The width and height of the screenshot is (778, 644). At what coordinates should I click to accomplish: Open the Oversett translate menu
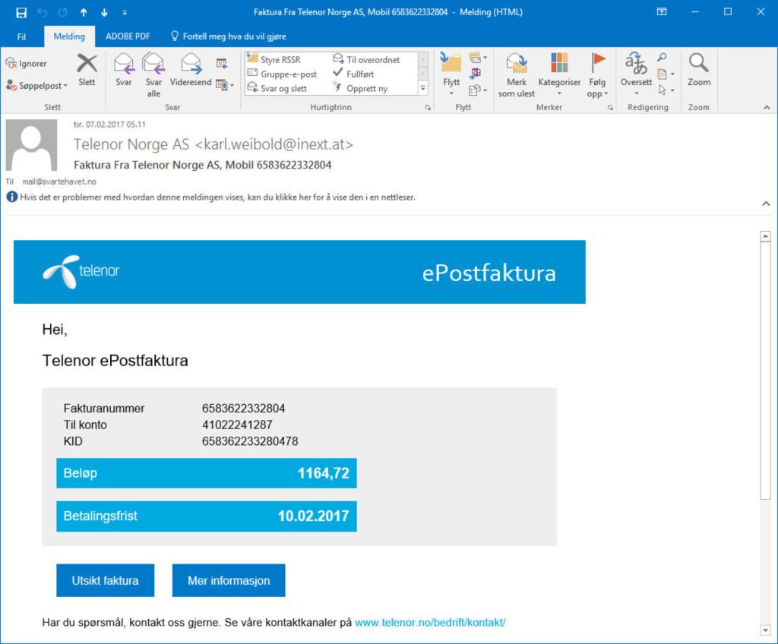point(636,74)
